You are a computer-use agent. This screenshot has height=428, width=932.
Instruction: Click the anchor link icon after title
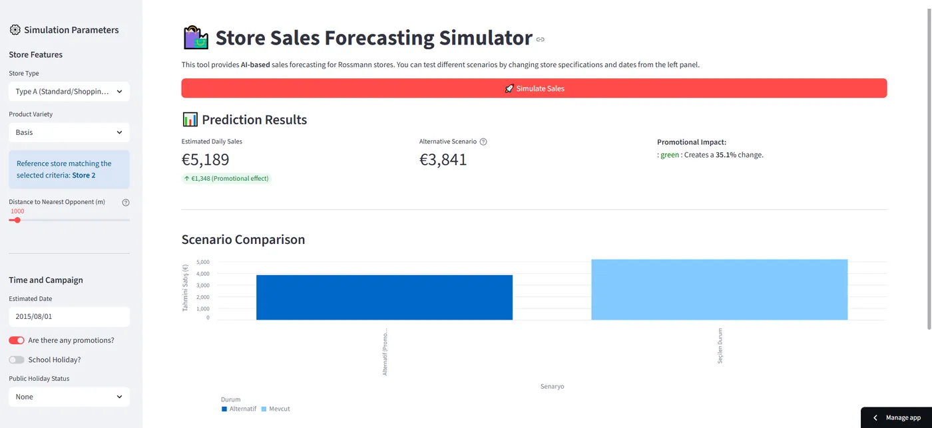[x=541, y=40]
